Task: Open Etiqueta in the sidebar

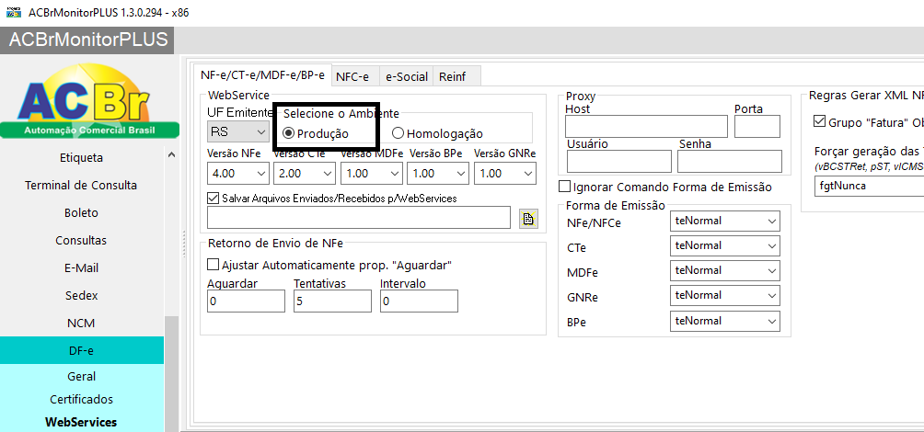Action: click(x=81, y=158)
